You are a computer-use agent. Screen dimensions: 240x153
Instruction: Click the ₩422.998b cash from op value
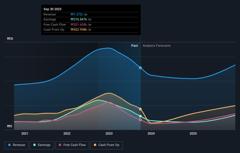pos(79,30)
